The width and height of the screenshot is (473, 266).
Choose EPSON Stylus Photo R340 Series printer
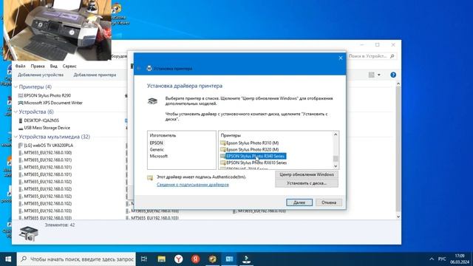(x=253, y=156)
